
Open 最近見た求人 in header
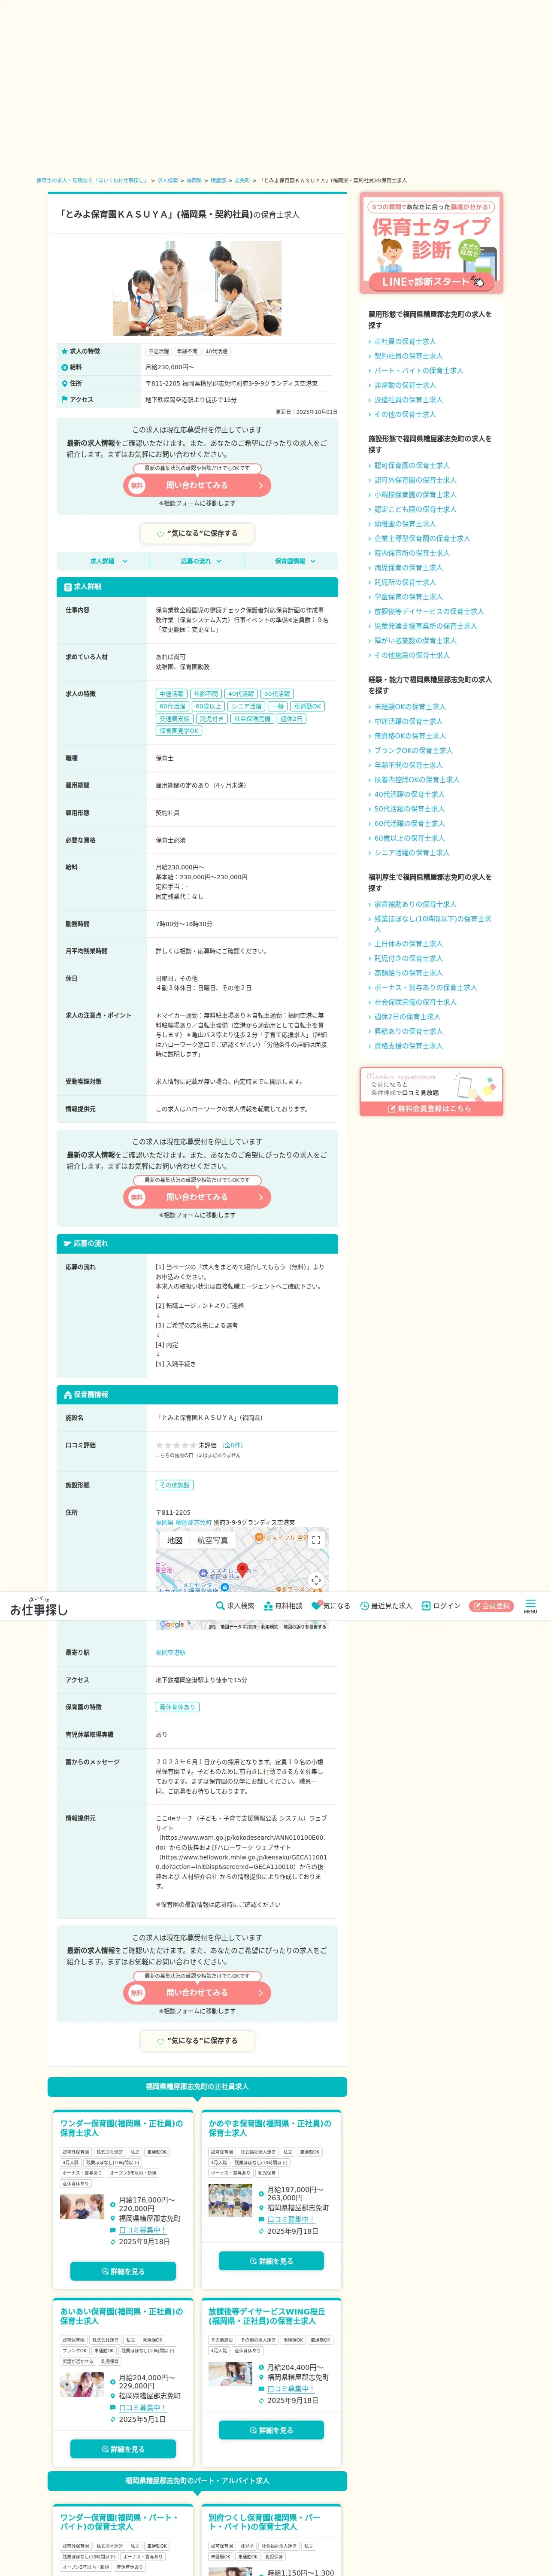(x=386, y=1606)
